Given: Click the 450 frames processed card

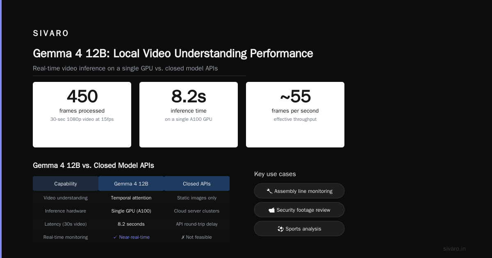Looking at the screenshot, I should pos(82,115).
